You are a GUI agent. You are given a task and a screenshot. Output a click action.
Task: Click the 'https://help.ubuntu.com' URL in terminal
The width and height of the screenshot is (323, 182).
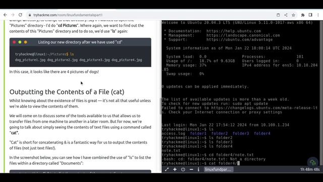pos(234,31)
